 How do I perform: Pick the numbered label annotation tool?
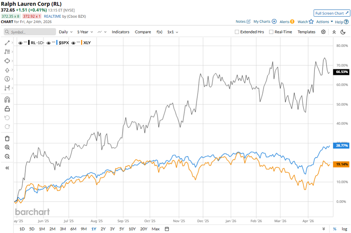point(7,79)
